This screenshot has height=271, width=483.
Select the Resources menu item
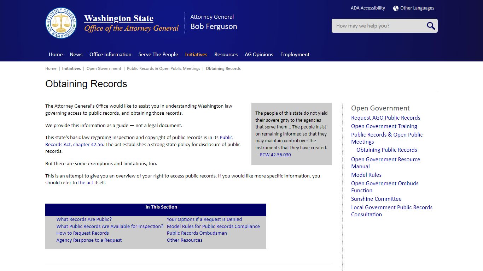(226, 54)
